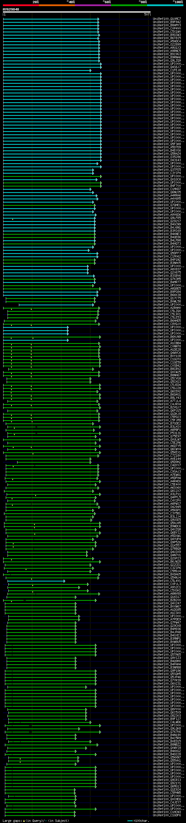This screenshot has width=186, height=823.
Task: Select hit label UniRef100_A4V6M5
Action: pos(167,199)
